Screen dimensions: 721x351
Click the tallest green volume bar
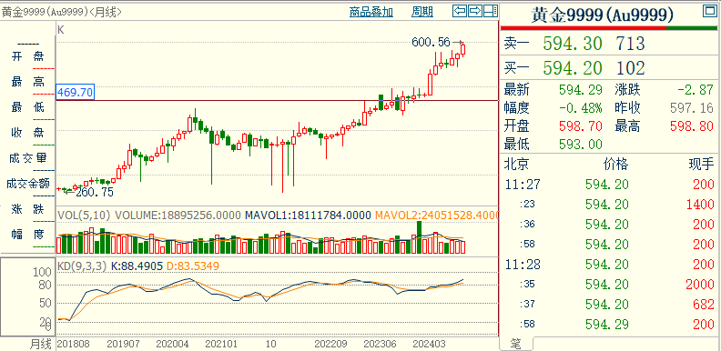[419, 237]
